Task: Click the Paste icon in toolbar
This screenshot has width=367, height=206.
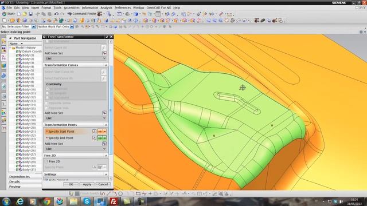Action: coord(49,14)
